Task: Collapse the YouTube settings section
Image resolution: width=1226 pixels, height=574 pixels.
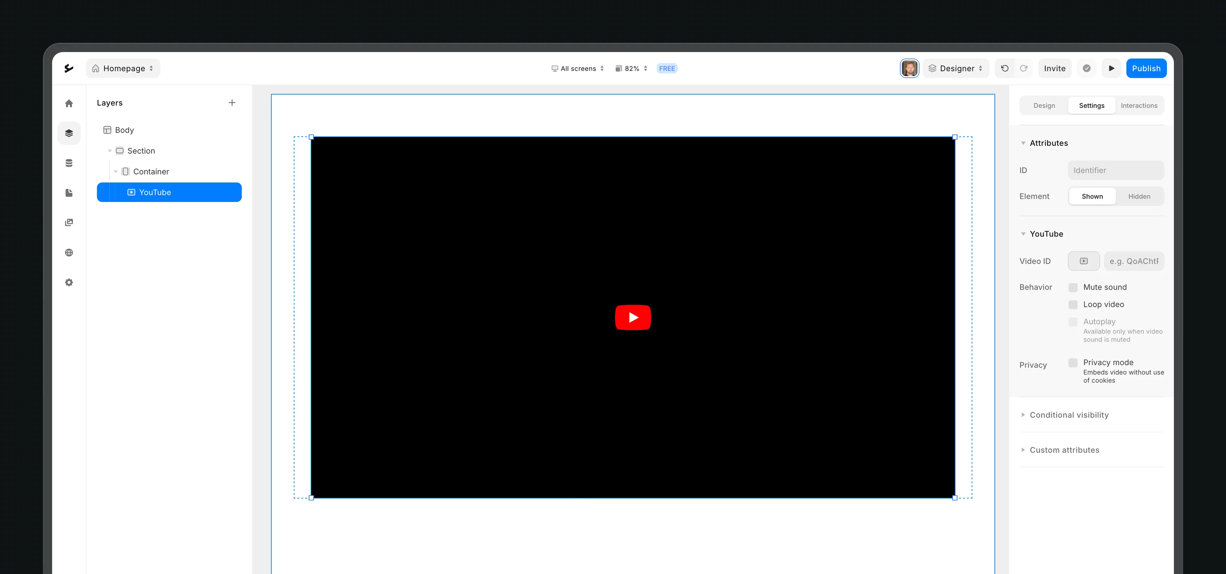Action: click(x=1023, y=234)
